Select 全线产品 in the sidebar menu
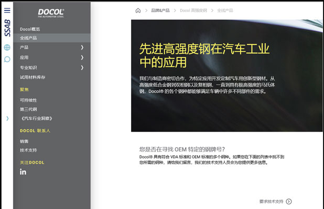This screenshot has width=324, height=209. (28, 38)
